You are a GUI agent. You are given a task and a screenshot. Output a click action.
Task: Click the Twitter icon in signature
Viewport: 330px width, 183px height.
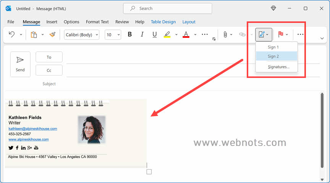click(x=11, y=148)
